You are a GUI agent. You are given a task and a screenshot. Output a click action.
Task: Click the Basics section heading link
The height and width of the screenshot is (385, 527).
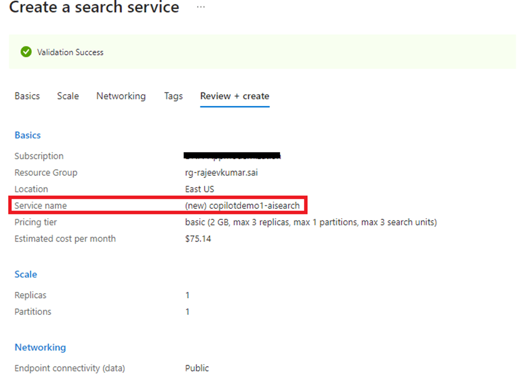click(x=28, y=135)
